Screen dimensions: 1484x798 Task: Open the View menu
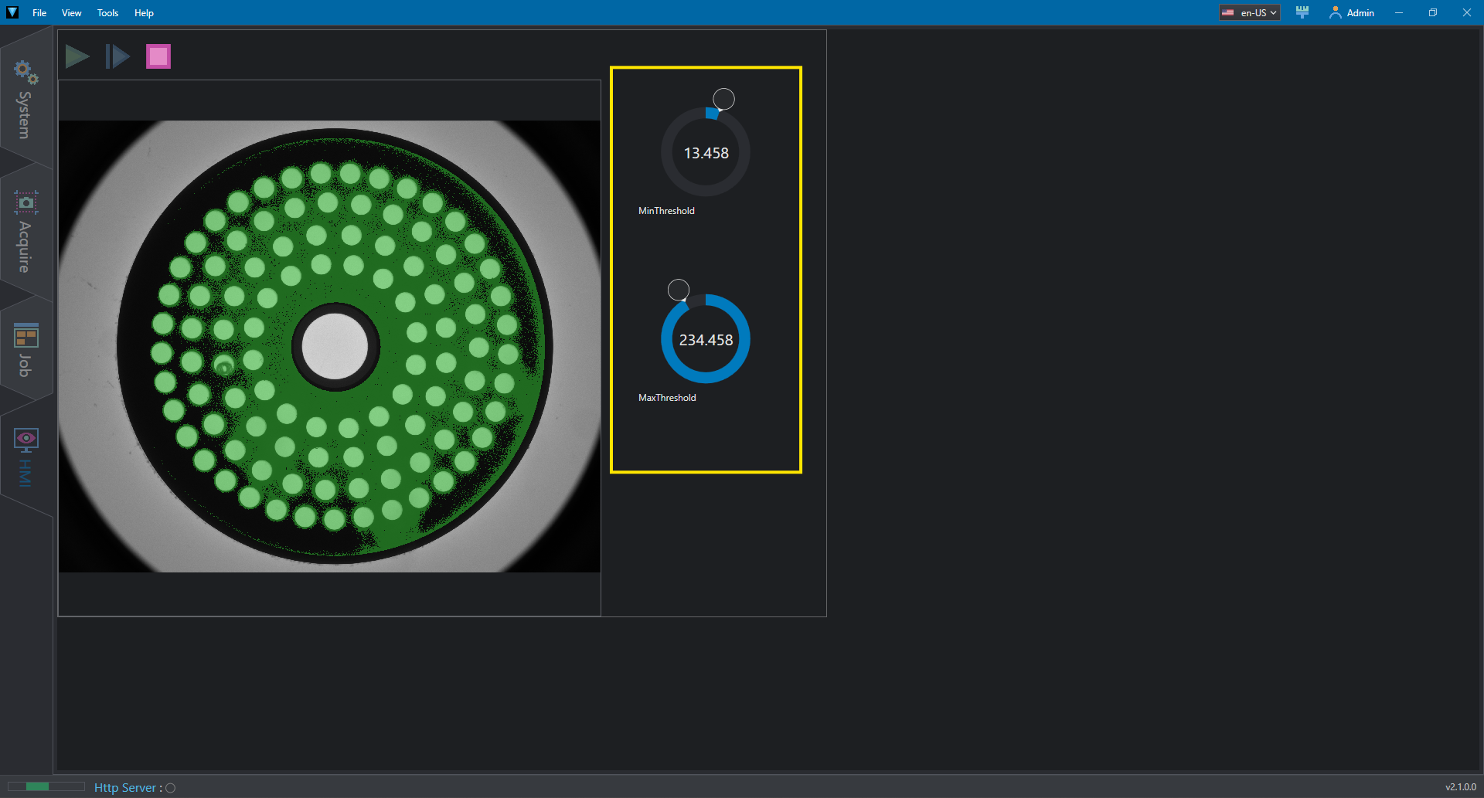click(72, 13)
